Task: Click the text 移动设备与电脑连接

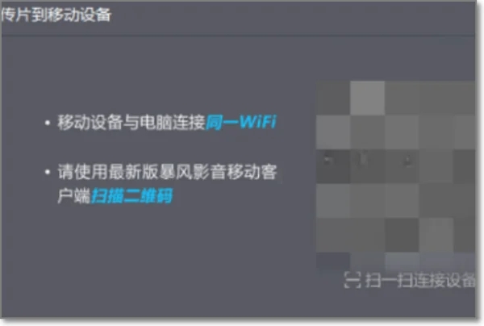Action: (x=131, y=123)
